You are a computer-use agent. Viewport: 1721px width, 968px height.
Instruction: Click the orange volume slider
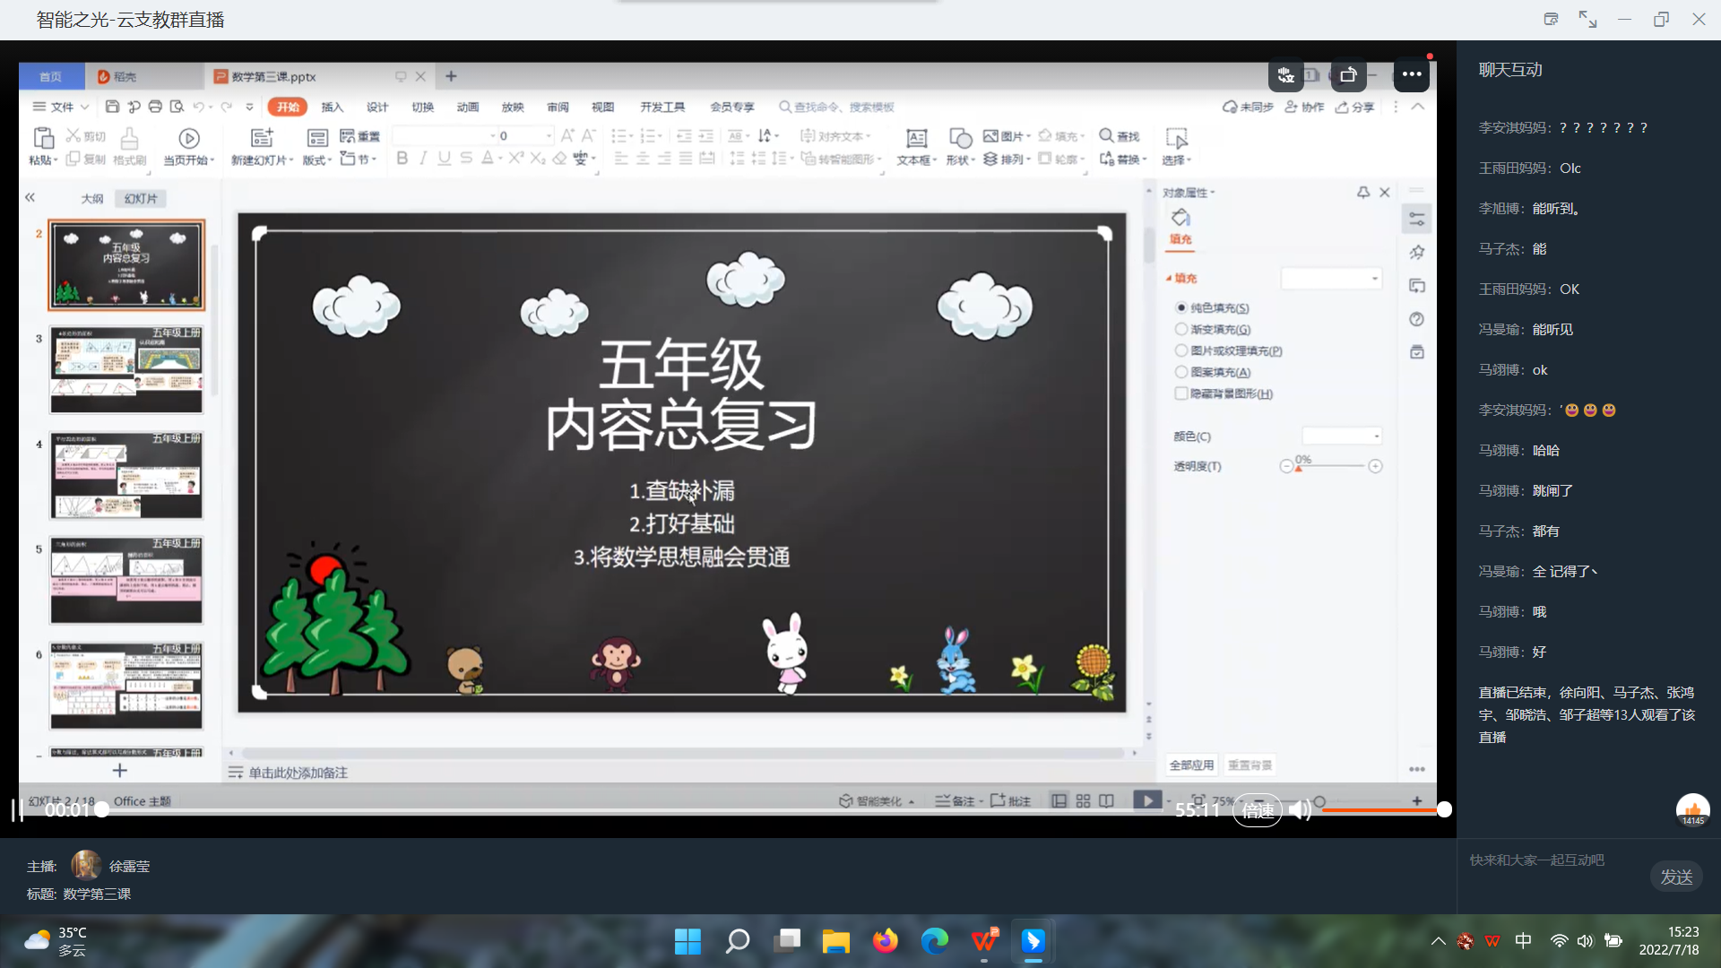1384,809
